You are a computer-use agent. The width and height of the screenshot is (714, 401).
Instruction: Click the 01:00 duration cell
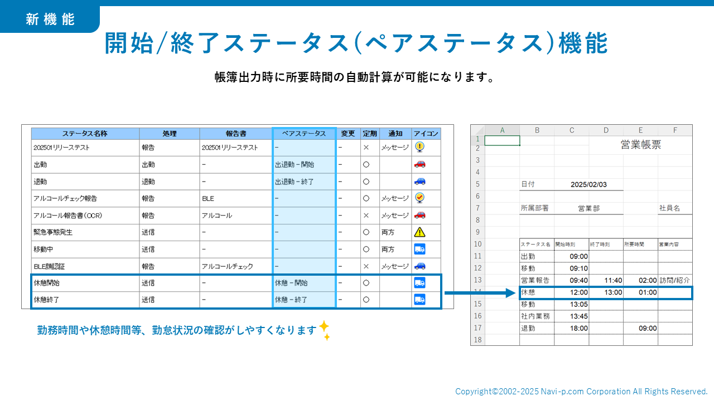pyautogui.click(x=640, y=292)
